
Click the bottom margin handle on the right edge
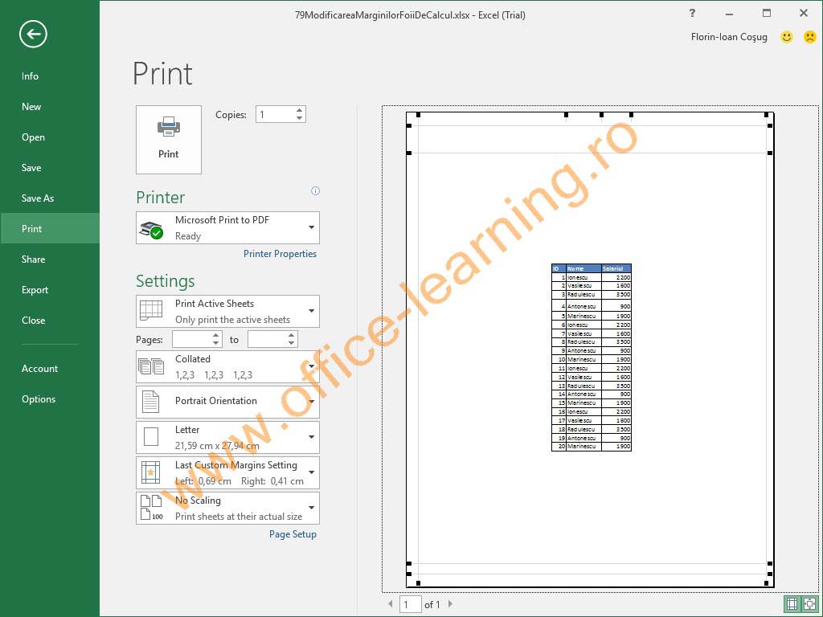770,563
